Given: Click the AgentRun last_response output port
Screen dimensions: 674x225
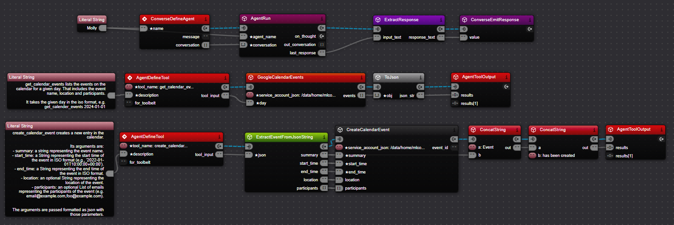Looking at the screenshot, I should pyautogui.click(x=322, y=53).
